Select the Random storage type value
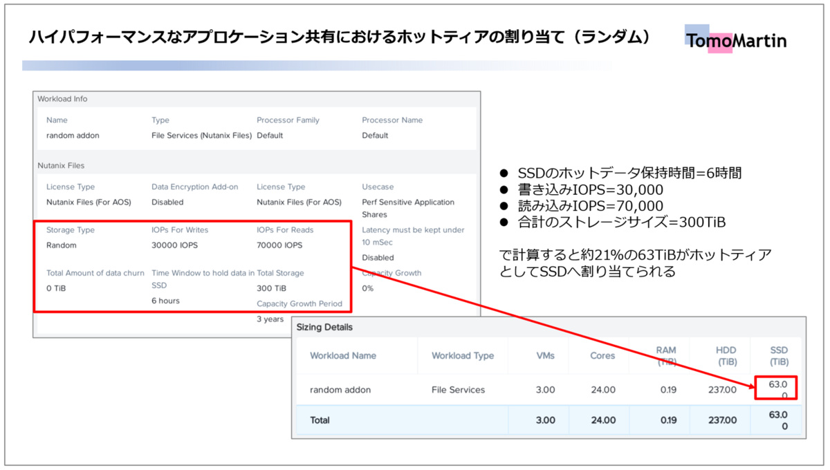This screenshot has width=830, height=470. click(x=62, y=245)
